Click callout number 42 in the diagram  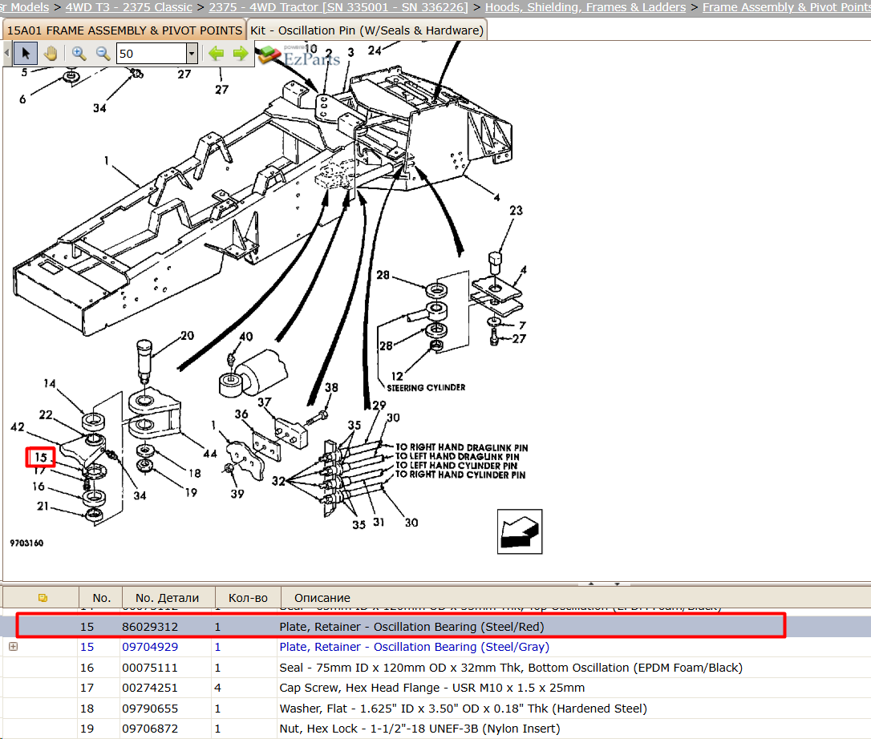pos(17,427)
